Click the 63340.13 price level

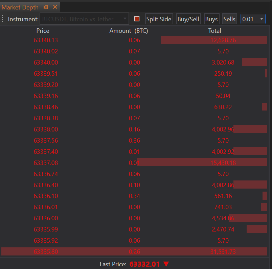point(46,40)
